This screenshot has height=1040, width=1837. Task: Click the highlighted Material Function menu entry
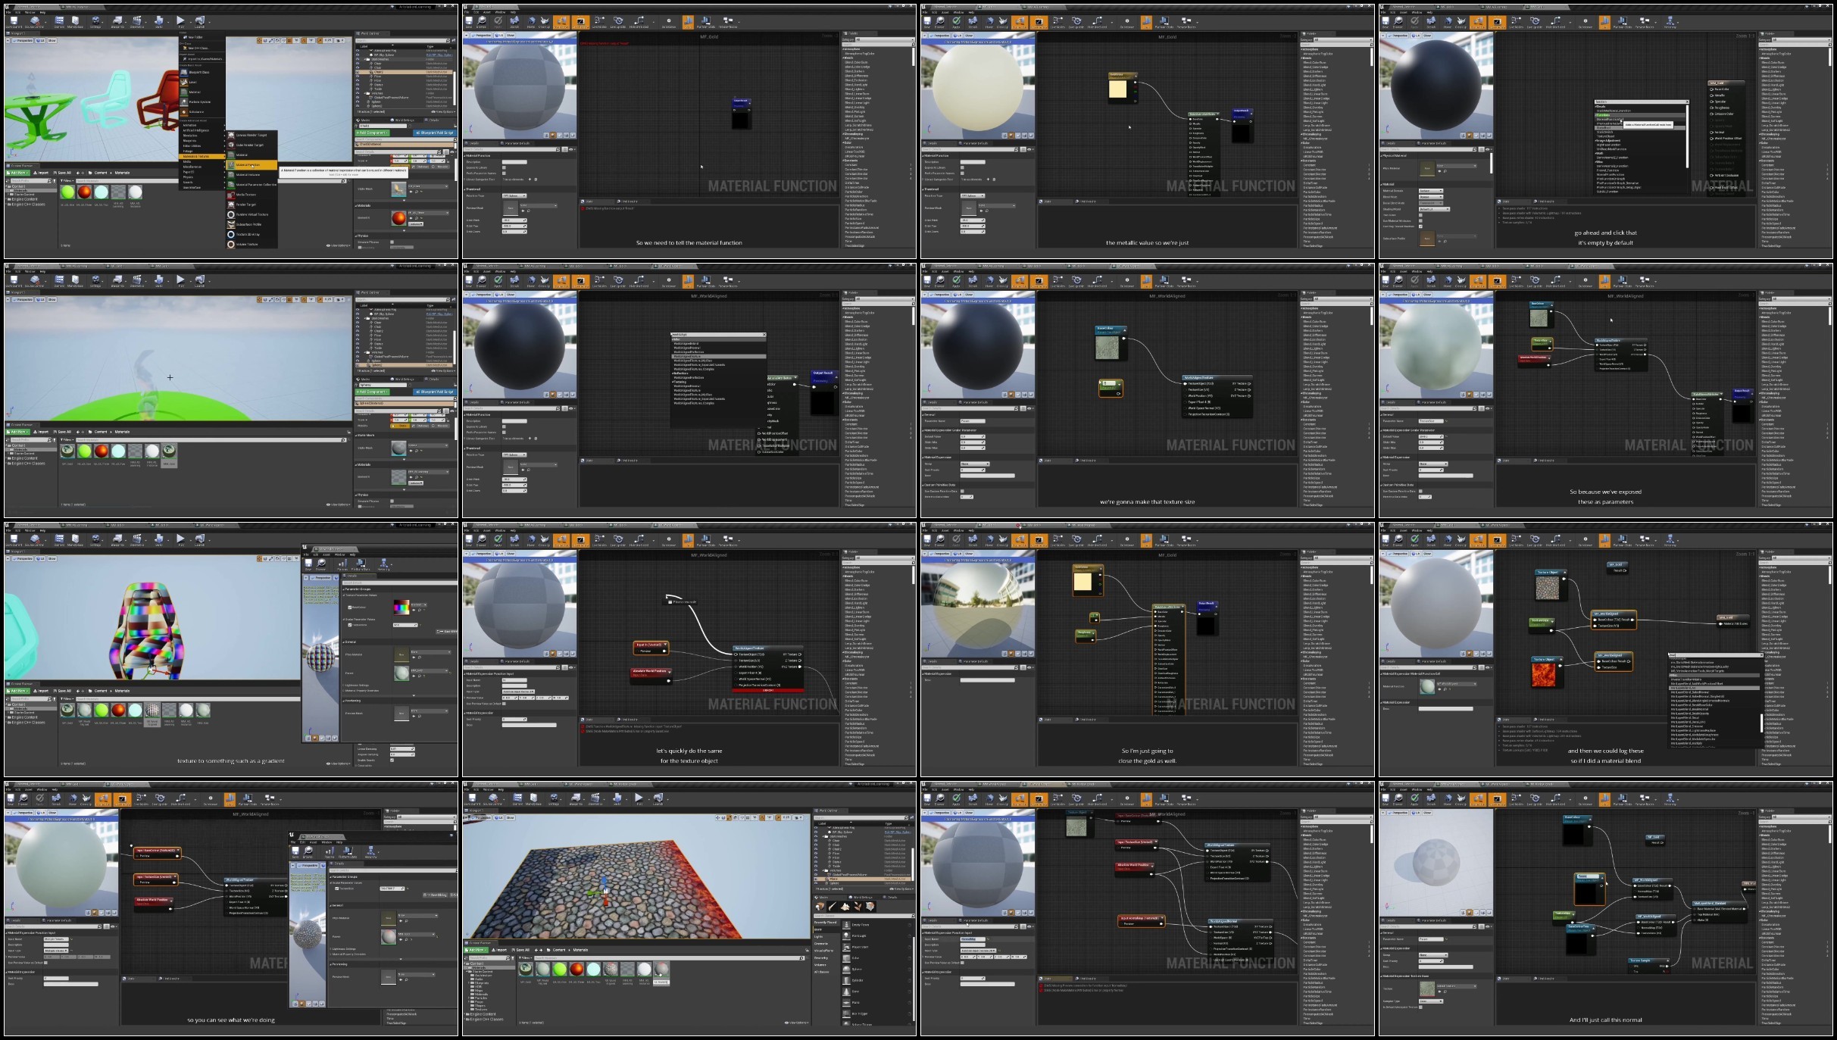[x=251, y=164]
